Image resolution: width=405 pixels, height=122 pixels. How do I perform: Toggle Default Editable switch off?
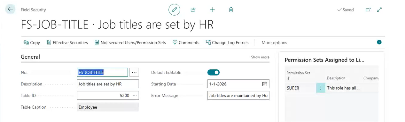click(214, 72)
